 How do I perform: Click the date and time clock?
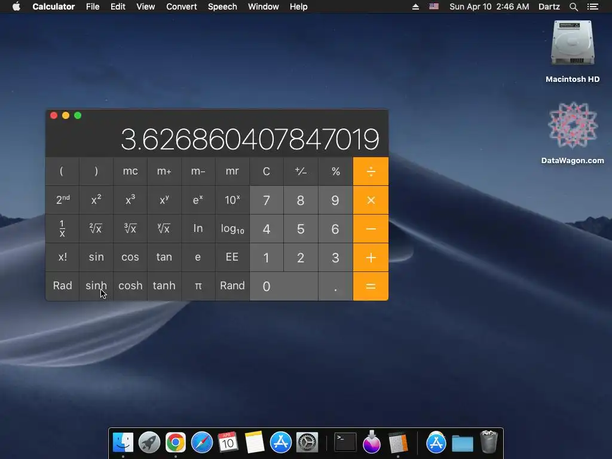coord(489,7)
